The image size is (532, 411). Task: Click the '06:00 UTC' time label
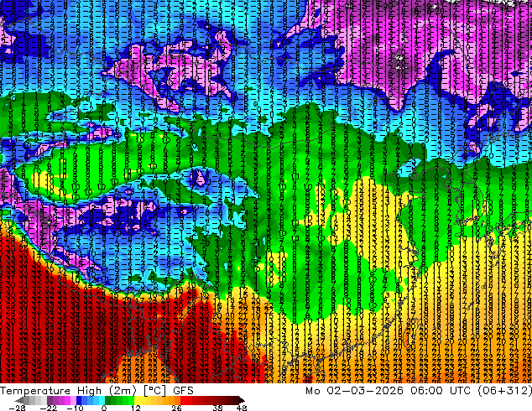point(441,391)
